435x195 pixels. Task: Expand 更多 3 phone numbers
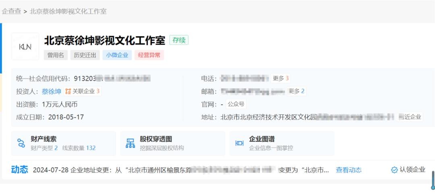(281, 79)
